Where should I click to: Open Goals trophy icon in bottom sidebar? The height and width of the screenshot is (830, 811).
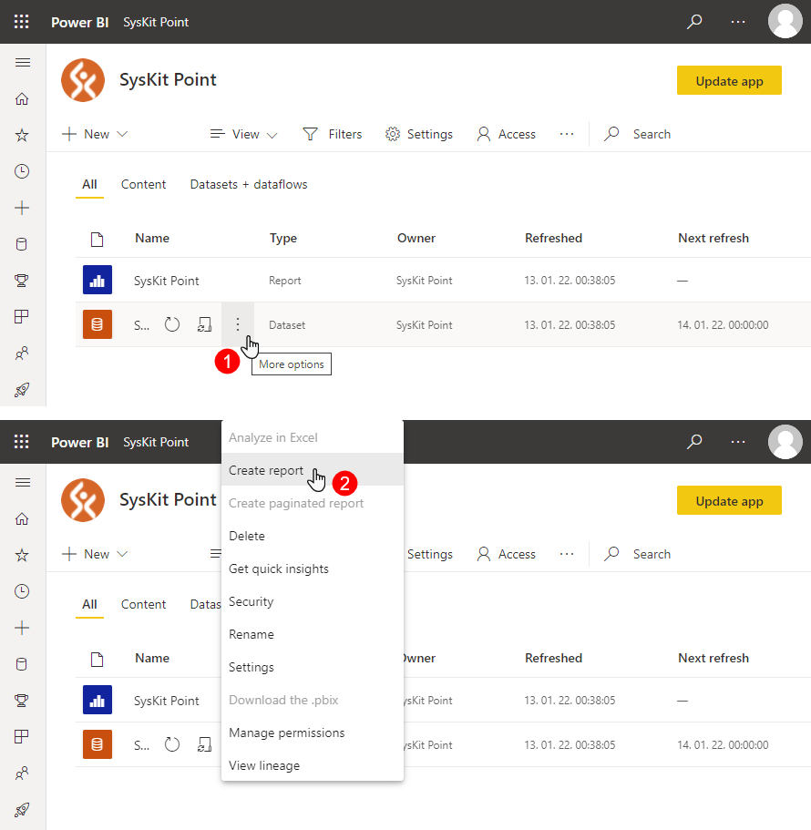coord(22,701)
